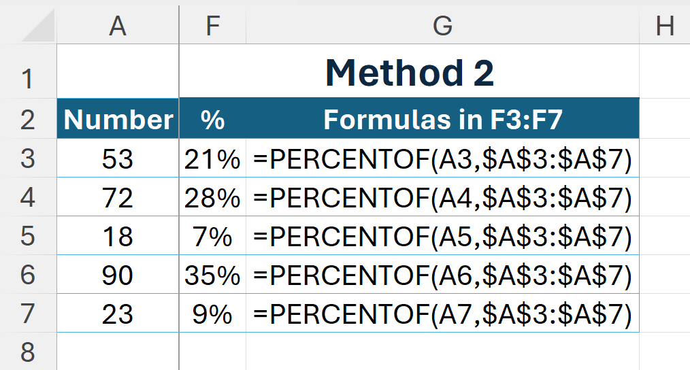Select row 1 header
This screenshot has width=690, height=370.
tap(28, 71)
